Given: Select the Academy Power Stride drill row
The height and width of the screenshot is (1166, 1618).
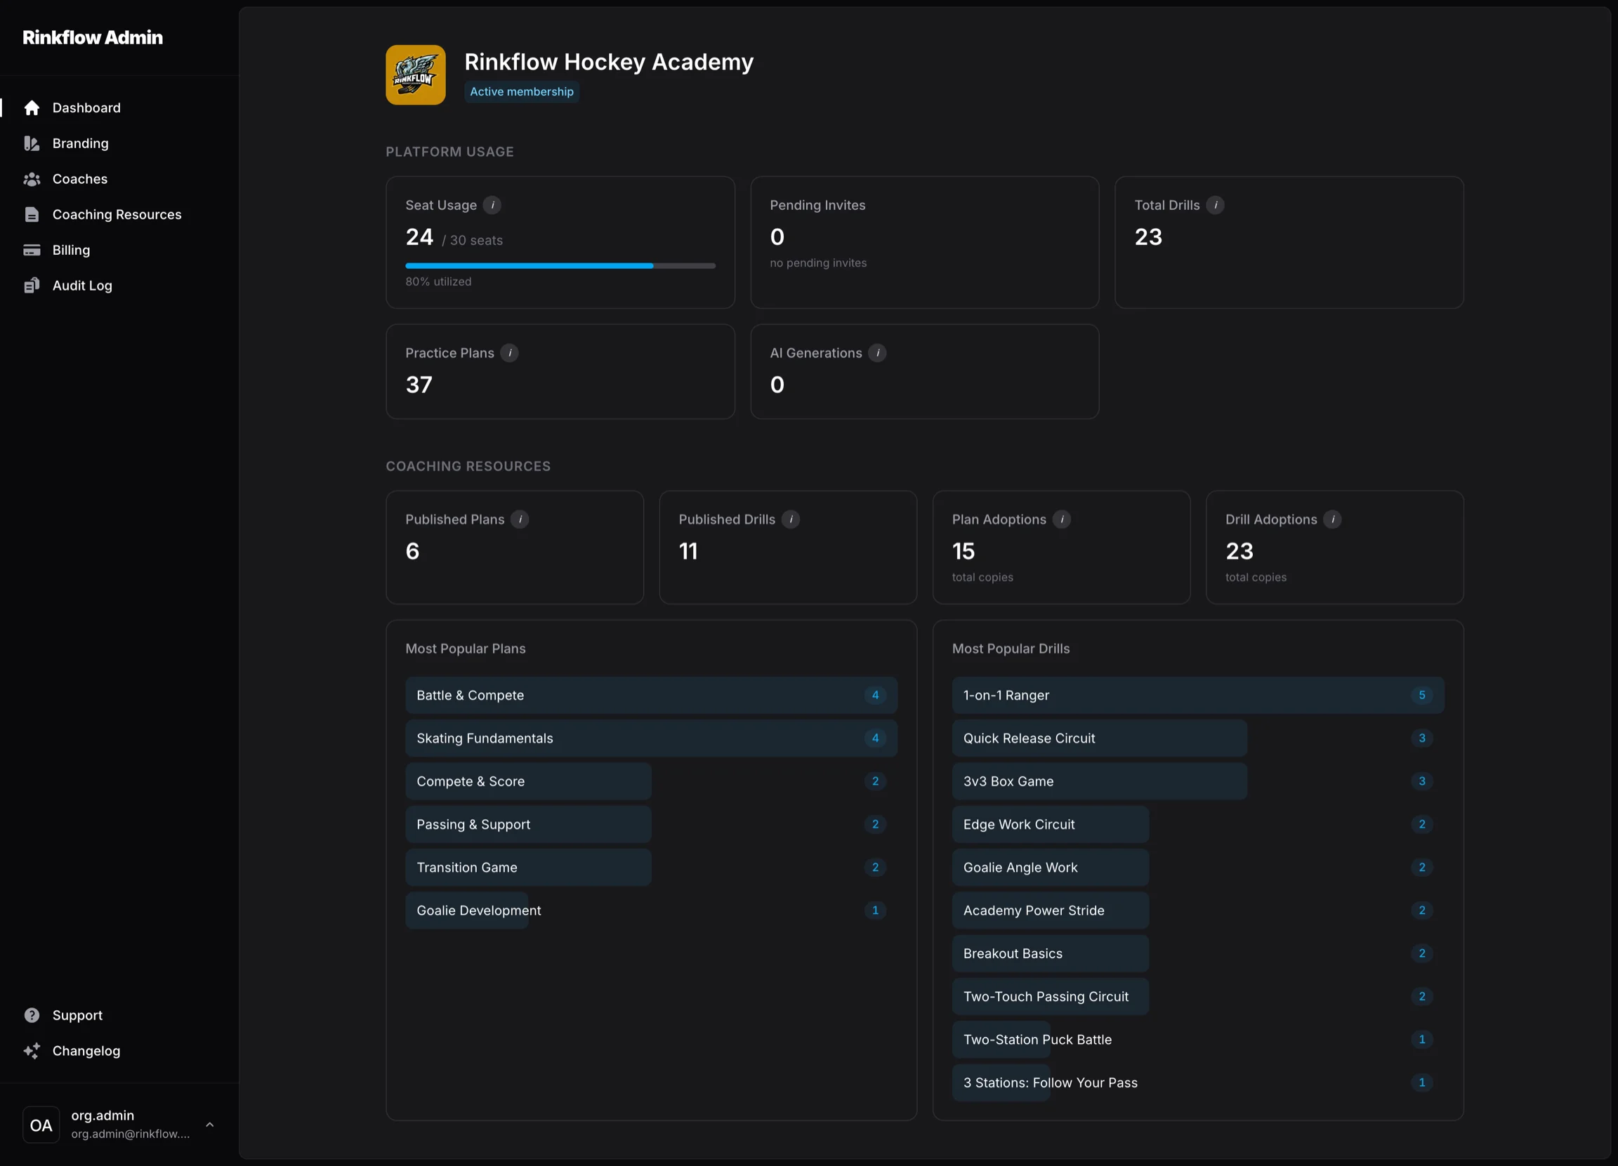Looking at the screenshot, I should point(1198,910).
